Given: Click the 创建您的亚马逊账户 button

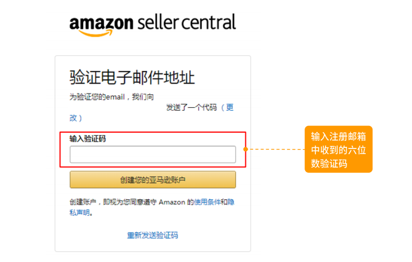Looking at the screenshot, I should point(153,180).
